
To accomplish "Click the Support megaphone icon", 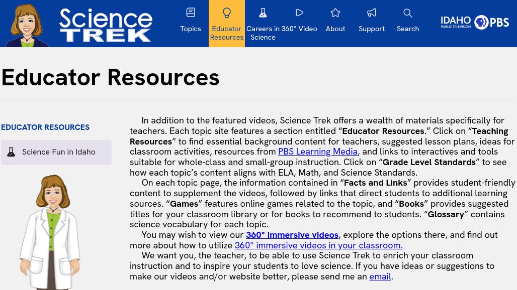I will tap(371, 13).
